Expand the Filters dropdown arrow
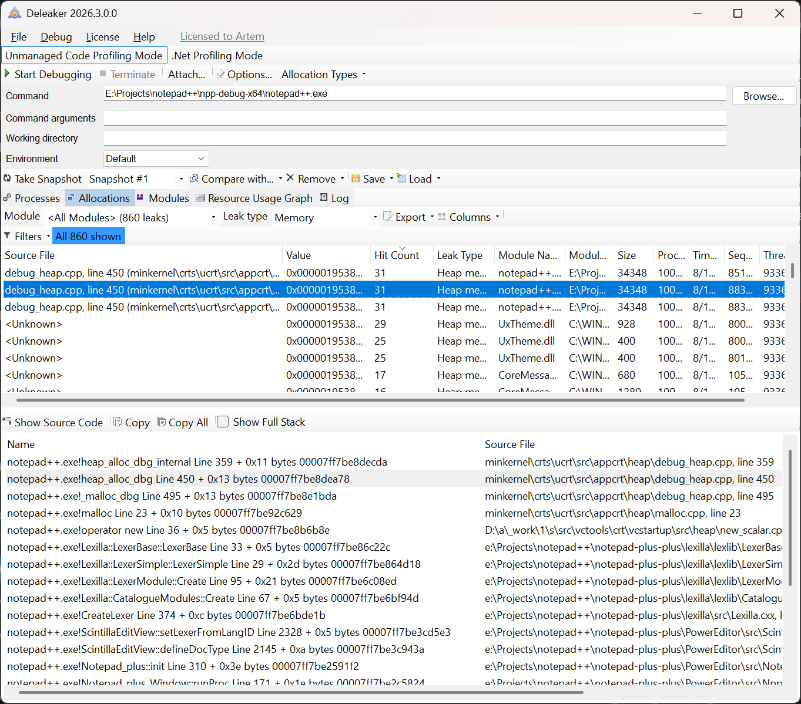The image size is (801, 704). 48,236
